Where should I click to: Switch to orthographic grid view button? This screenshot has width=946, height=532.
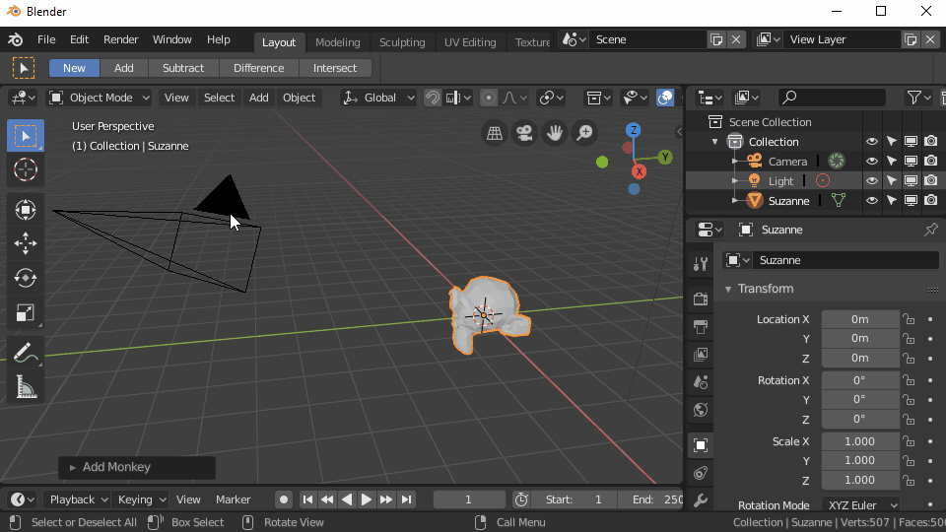pos(494,133)
